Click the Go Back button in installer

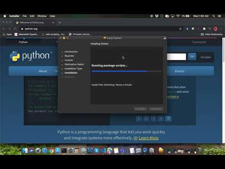140,109
